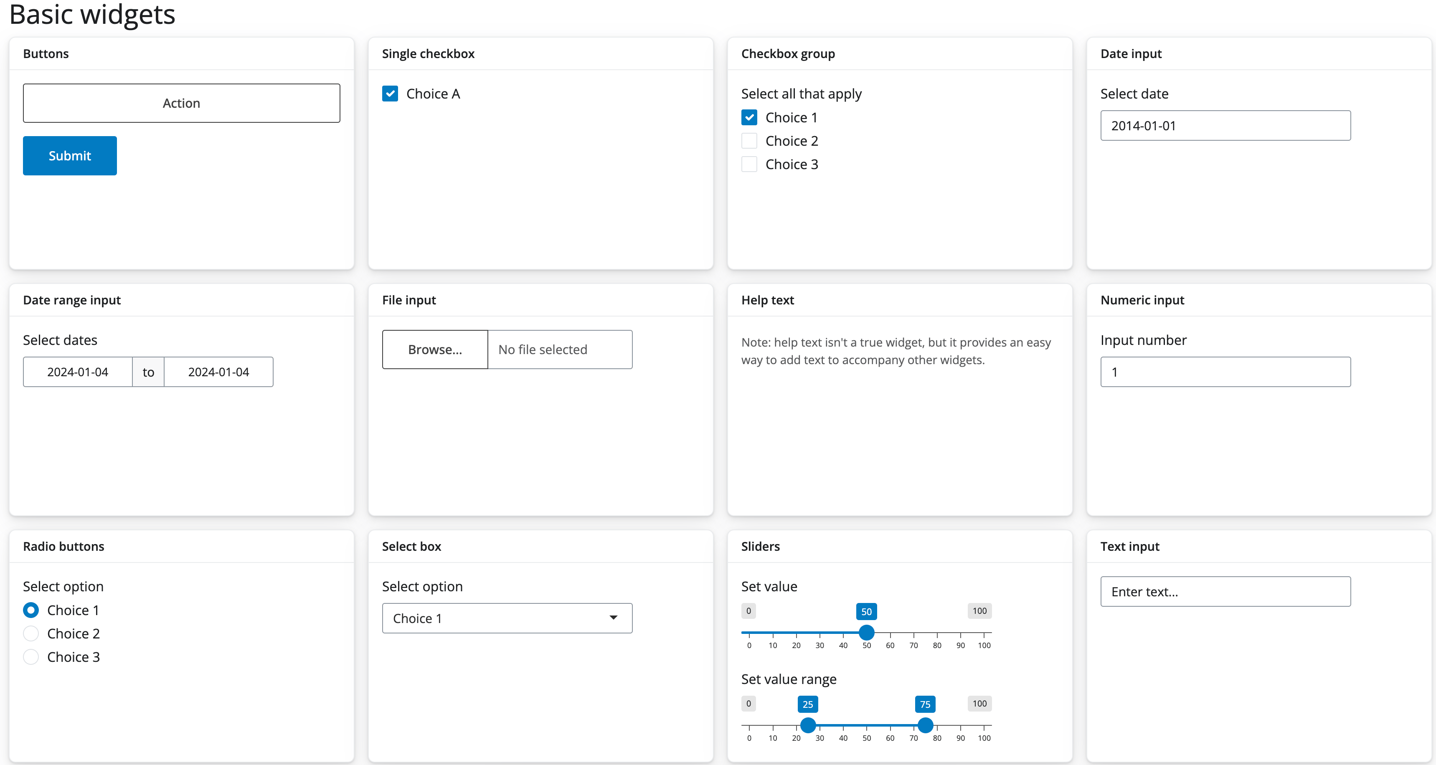Open the date picker showing 2014-01-01

[1225, 126]
